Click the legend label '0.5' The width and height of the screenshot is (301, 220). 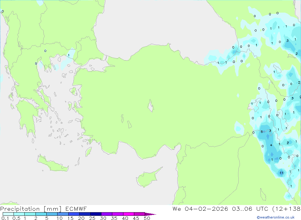pyautogui.click(x=17, y=218)
